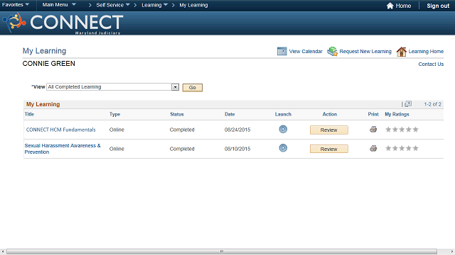Open Sexual Harassment Awareness & Prevention link

click(63, 149)
